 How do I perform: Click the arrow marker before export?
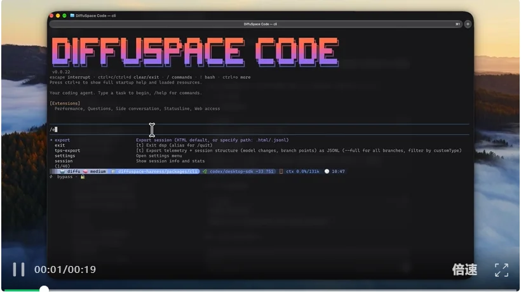(x=51, y=140)
